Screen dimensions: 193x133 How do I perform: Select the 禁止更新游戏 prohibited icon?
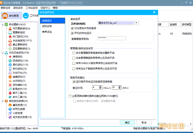(x=10, y=45)
